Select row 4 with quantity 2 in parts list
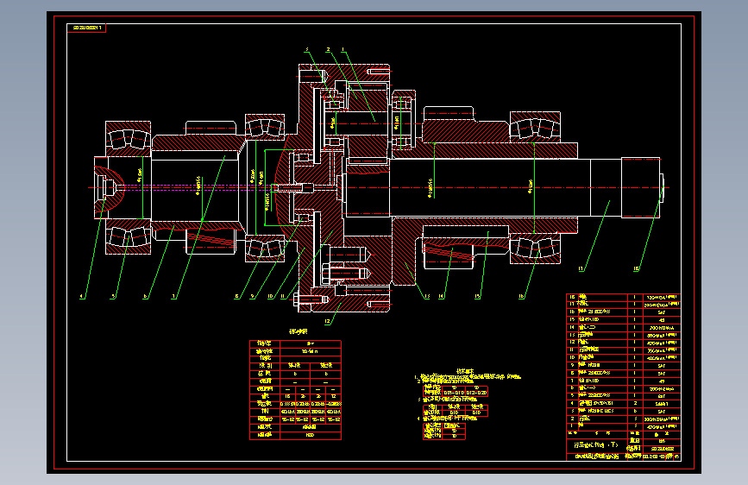Image resolution: width=748 pixels, height=485 pixels. tap(624, 403)
